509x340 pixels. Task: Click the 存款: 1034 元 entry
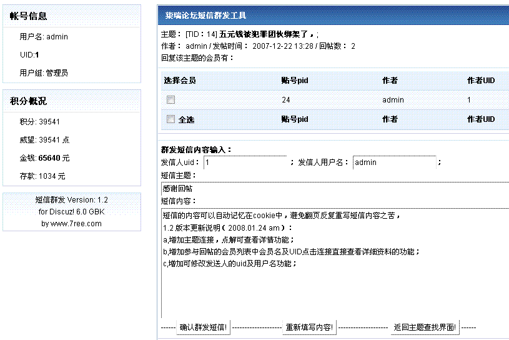click(x=42, y=176)
